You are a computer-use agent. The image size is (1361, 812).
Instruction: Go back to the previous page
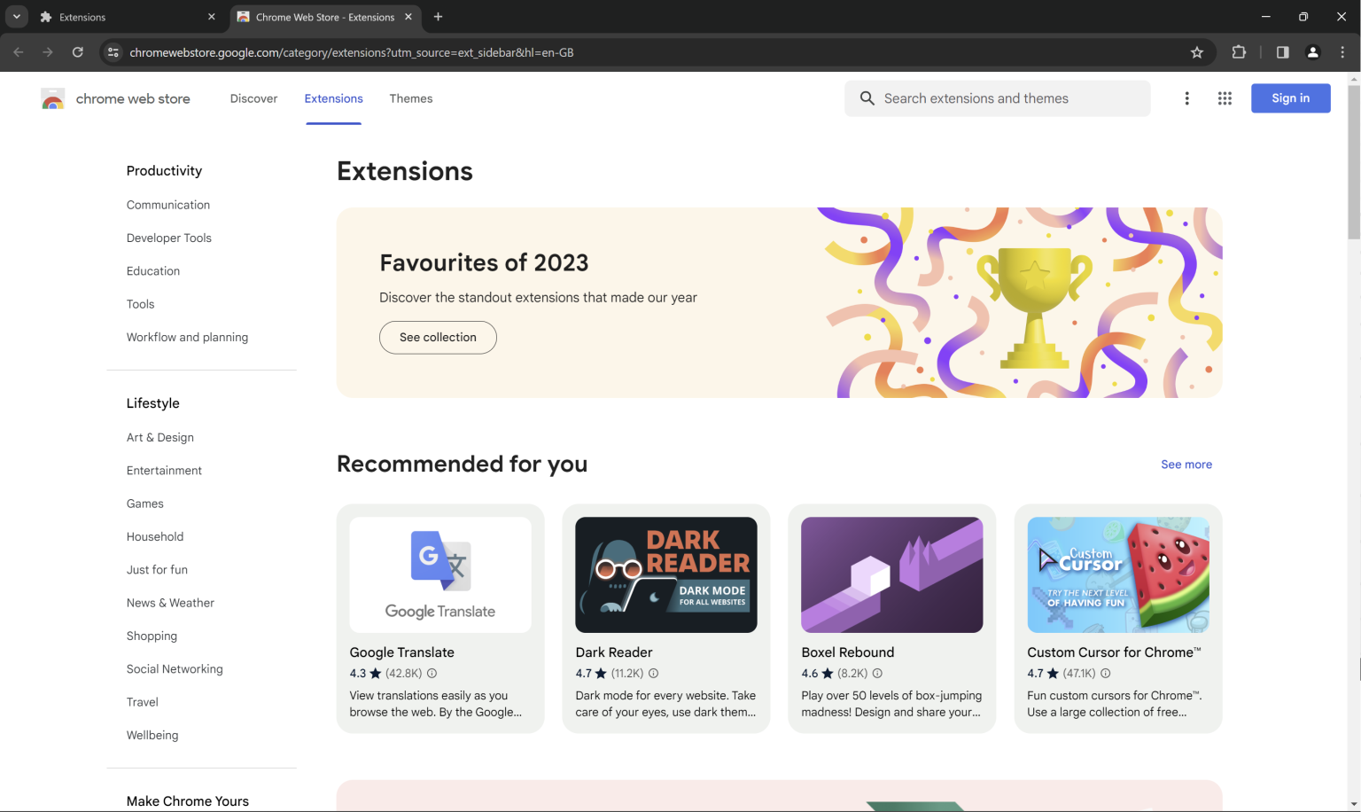pyautogui.click(x=19, y=52)
